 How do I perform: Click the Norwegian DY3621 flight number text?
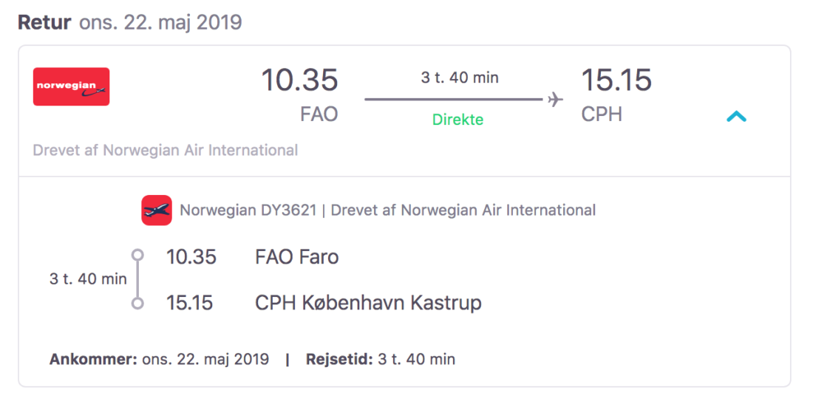248,210
